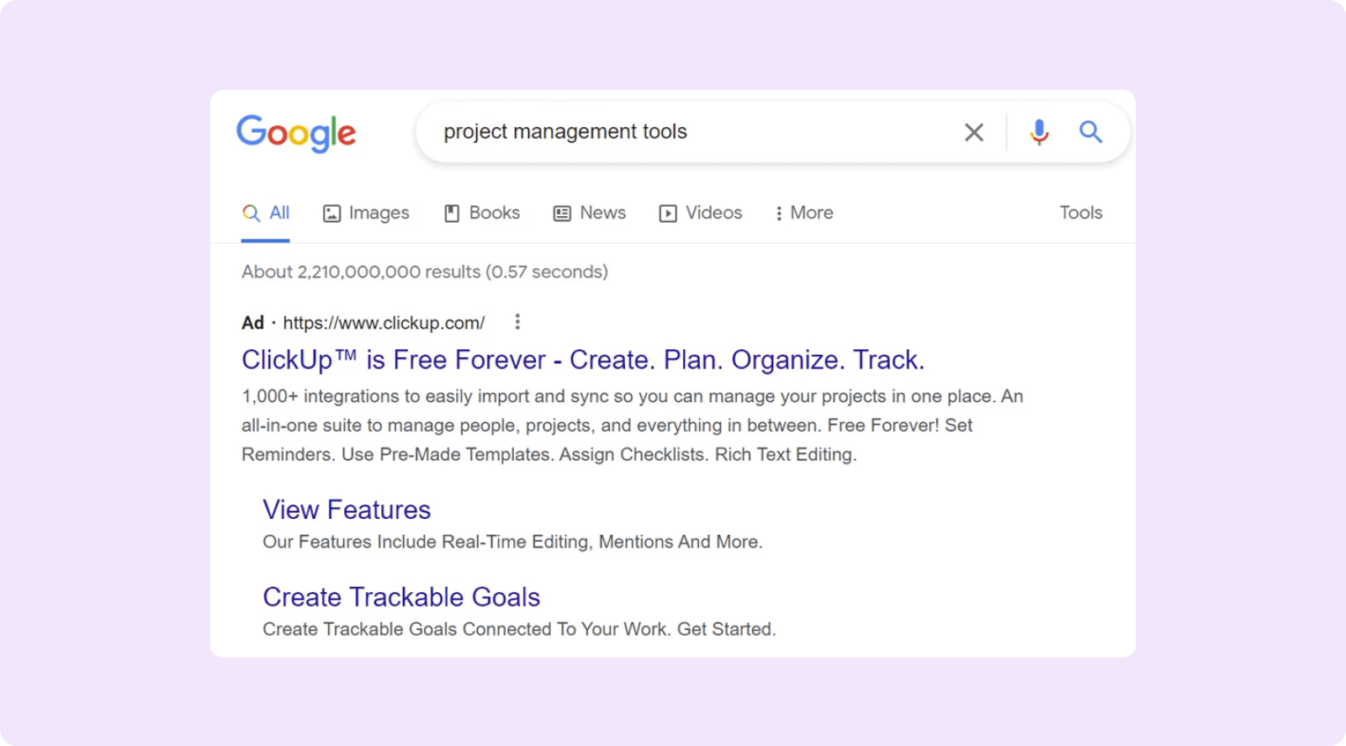Click the Images tab picture icon
This screenshot has width=1346, height=746.
point(332,214)
